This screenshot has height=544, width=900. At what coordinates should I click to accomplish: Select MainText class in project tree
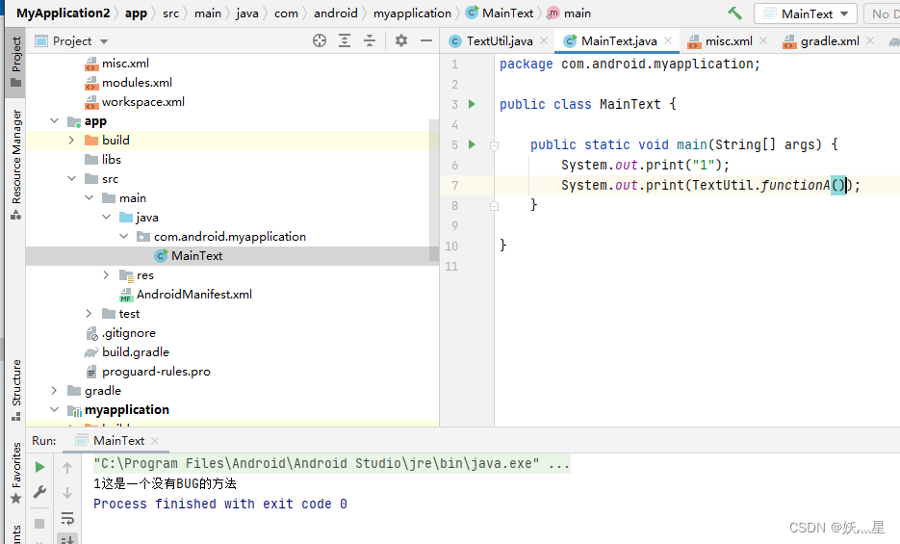(x=196, y=256)
